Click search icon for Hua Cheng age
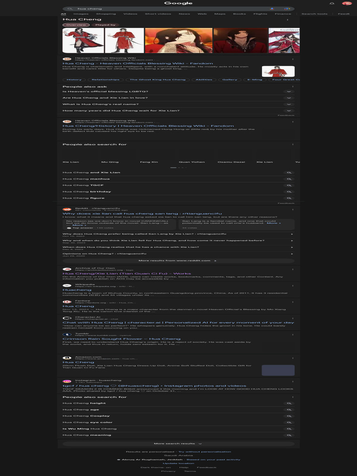This screenshot has height=476, width=357. pos(289,410)
